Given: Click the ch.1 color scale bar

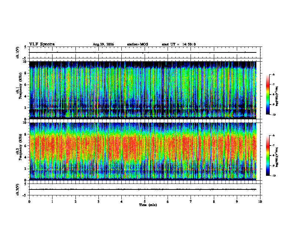Looking at the screenshot, I should [x=267, y=95].
